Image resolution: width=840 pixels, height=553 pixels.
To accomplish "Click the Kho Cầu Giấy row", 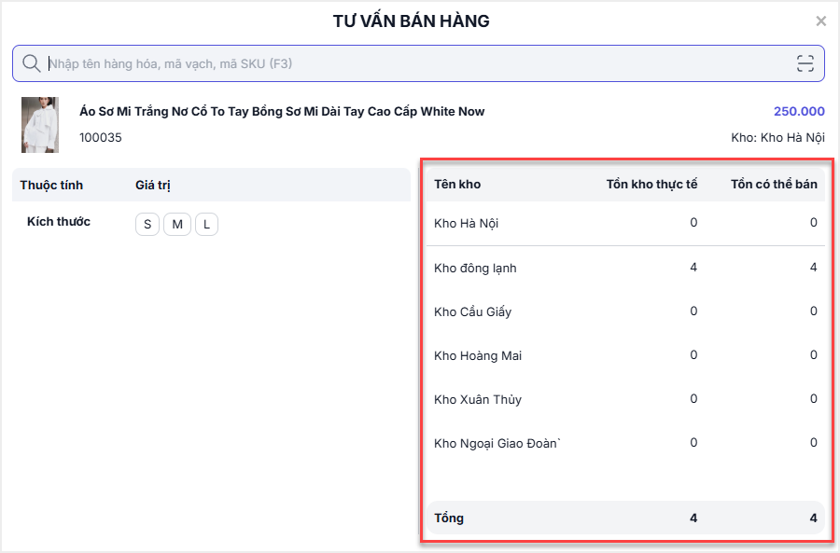I will (x=472, y=311).
